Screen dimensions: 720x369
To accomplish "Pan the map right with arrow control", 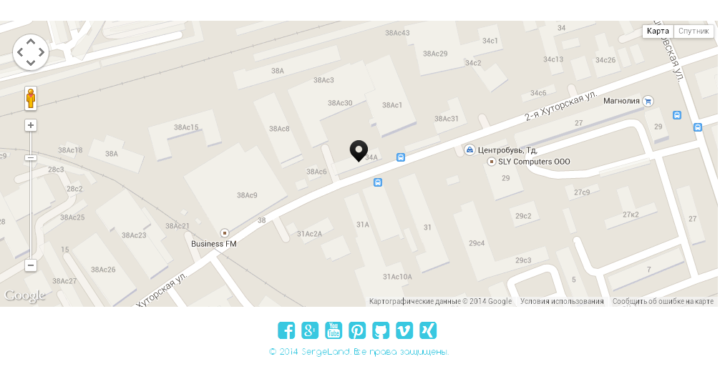I will tap(42, 52).
